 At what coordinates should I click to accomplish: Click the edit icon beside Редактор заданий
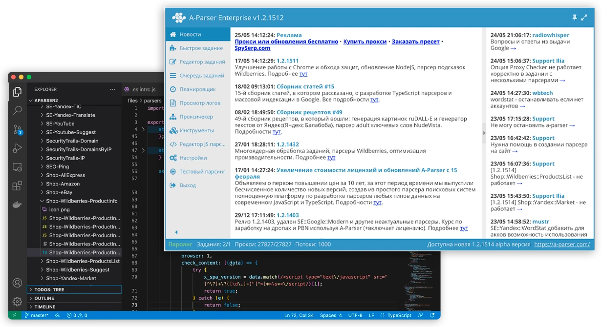click(x=172, y=62)
